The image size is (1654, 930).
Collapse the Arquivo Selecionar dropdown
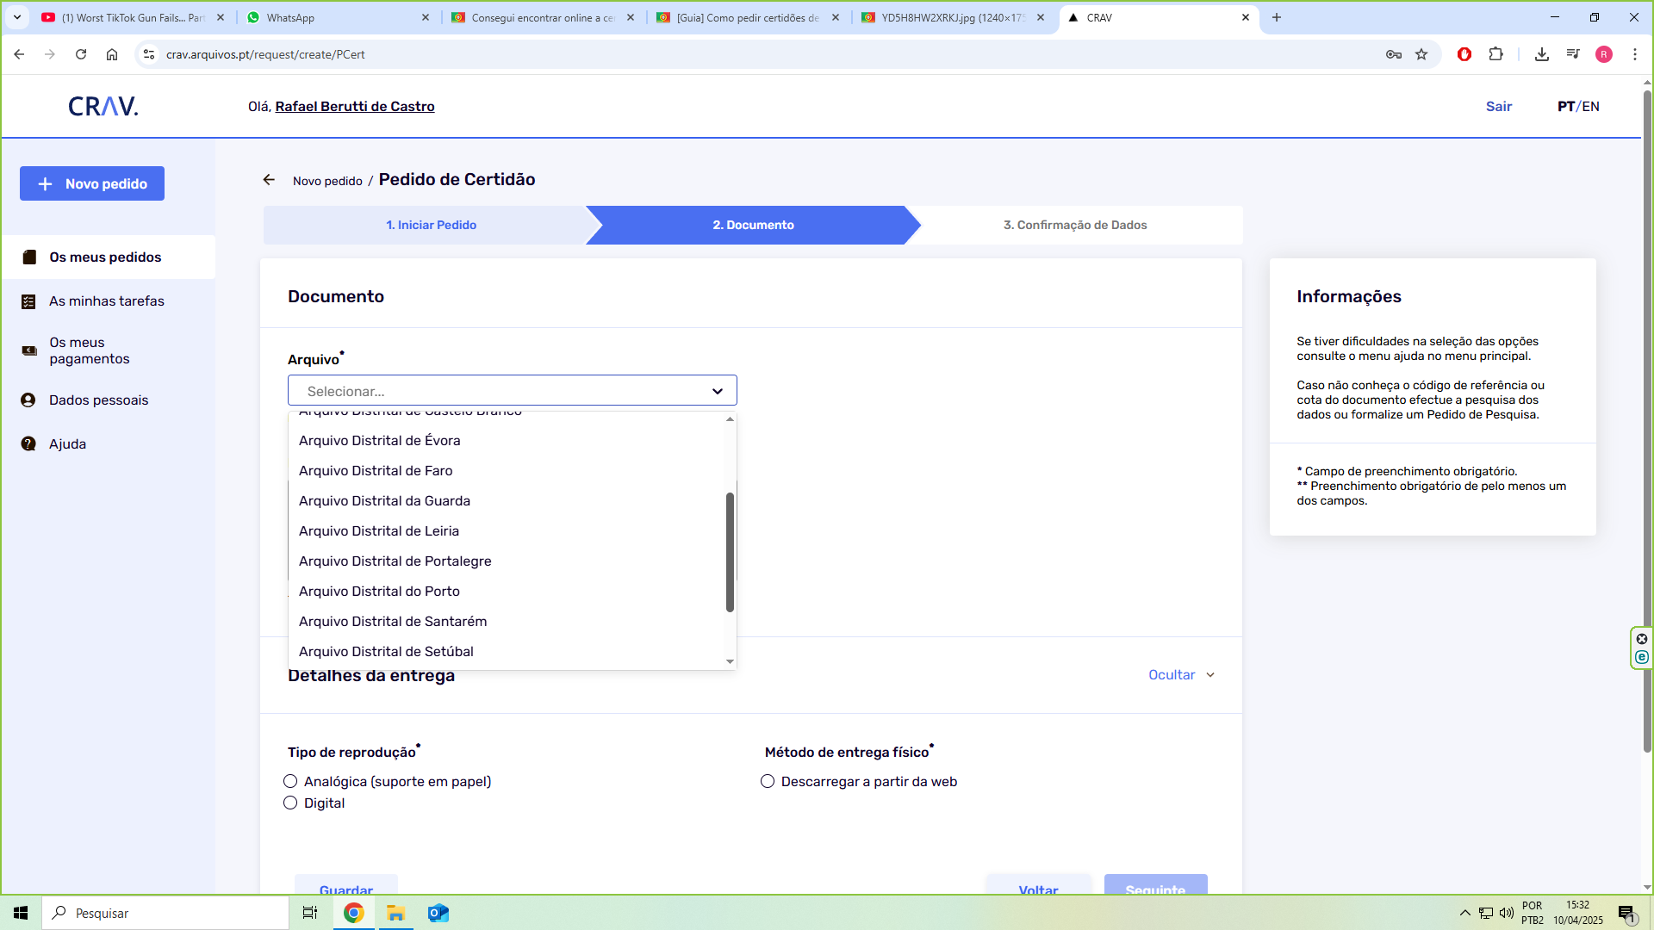(717, 391)
